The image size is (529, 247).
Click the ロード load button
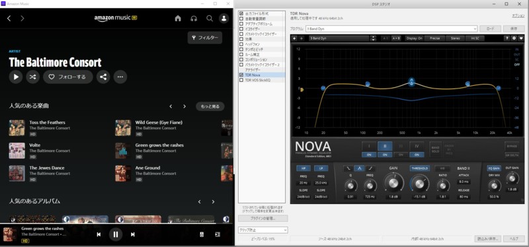(490, 29)
